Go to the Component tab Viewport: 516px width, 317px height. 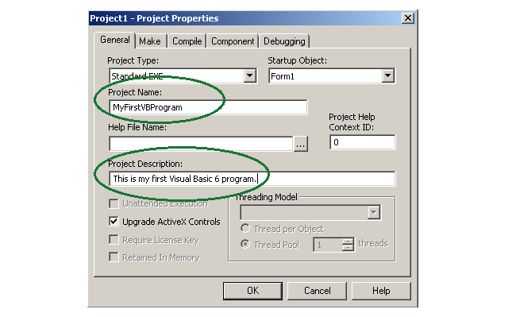(x=233, y=41)
